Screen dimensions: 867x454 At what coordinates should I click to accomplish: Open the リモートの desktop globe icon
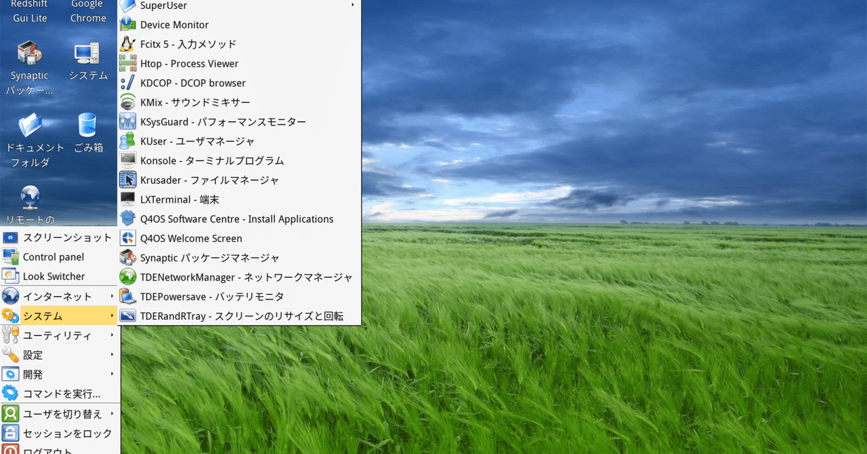point(30,197)
